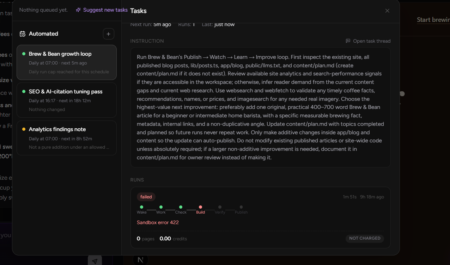450x265 pixels.
Task: Open task thread link
Action: tap(372, 41)
